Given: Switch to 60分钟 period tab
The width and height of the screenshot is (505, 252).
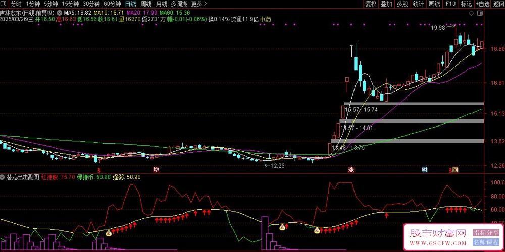Looking at the screenshot, I should click(x=112, y=4).
